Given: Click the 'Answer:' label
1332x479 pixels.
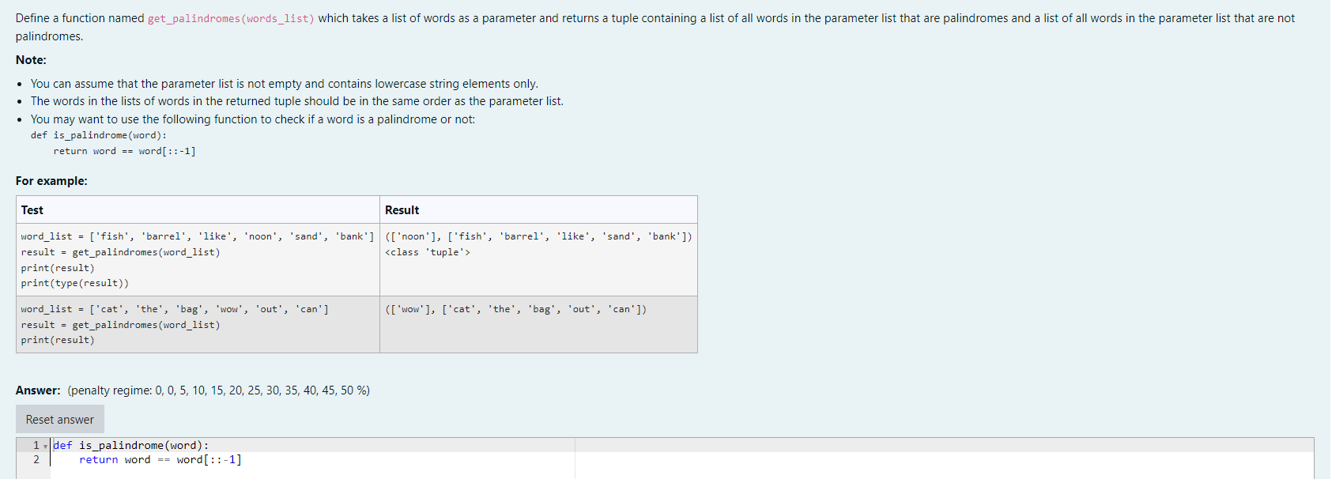Looking at the screenshot, I should coord(38,390).
